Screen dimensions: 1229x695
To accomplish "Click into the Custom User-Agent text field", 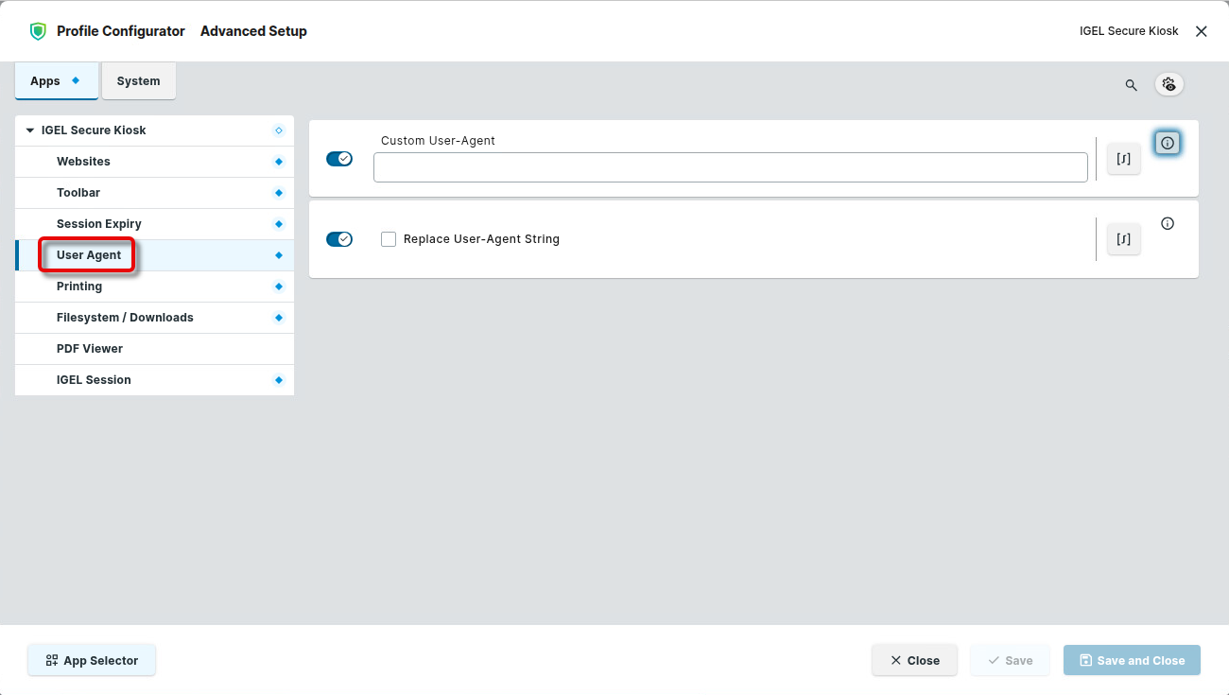I will 730,167.
